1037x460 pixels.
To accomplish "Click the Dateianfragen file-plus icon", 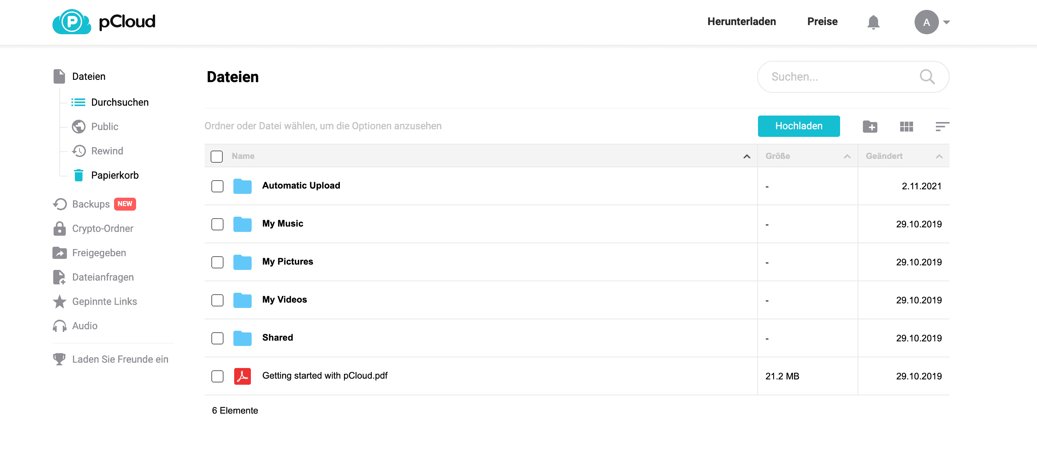I will pyautogui.click(x=59, y=277).
